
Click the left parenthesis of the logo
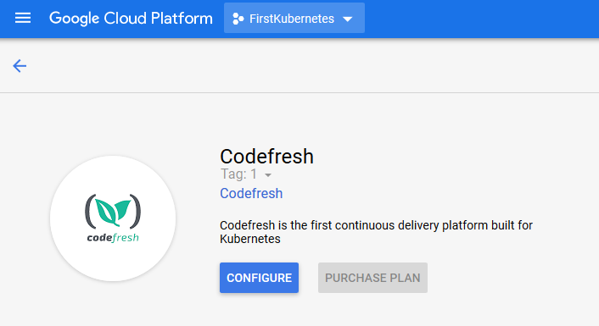[90, 211]
